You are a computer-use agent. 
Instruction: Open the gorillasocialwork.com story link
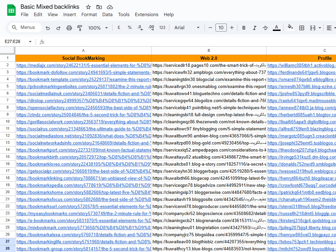84,122
